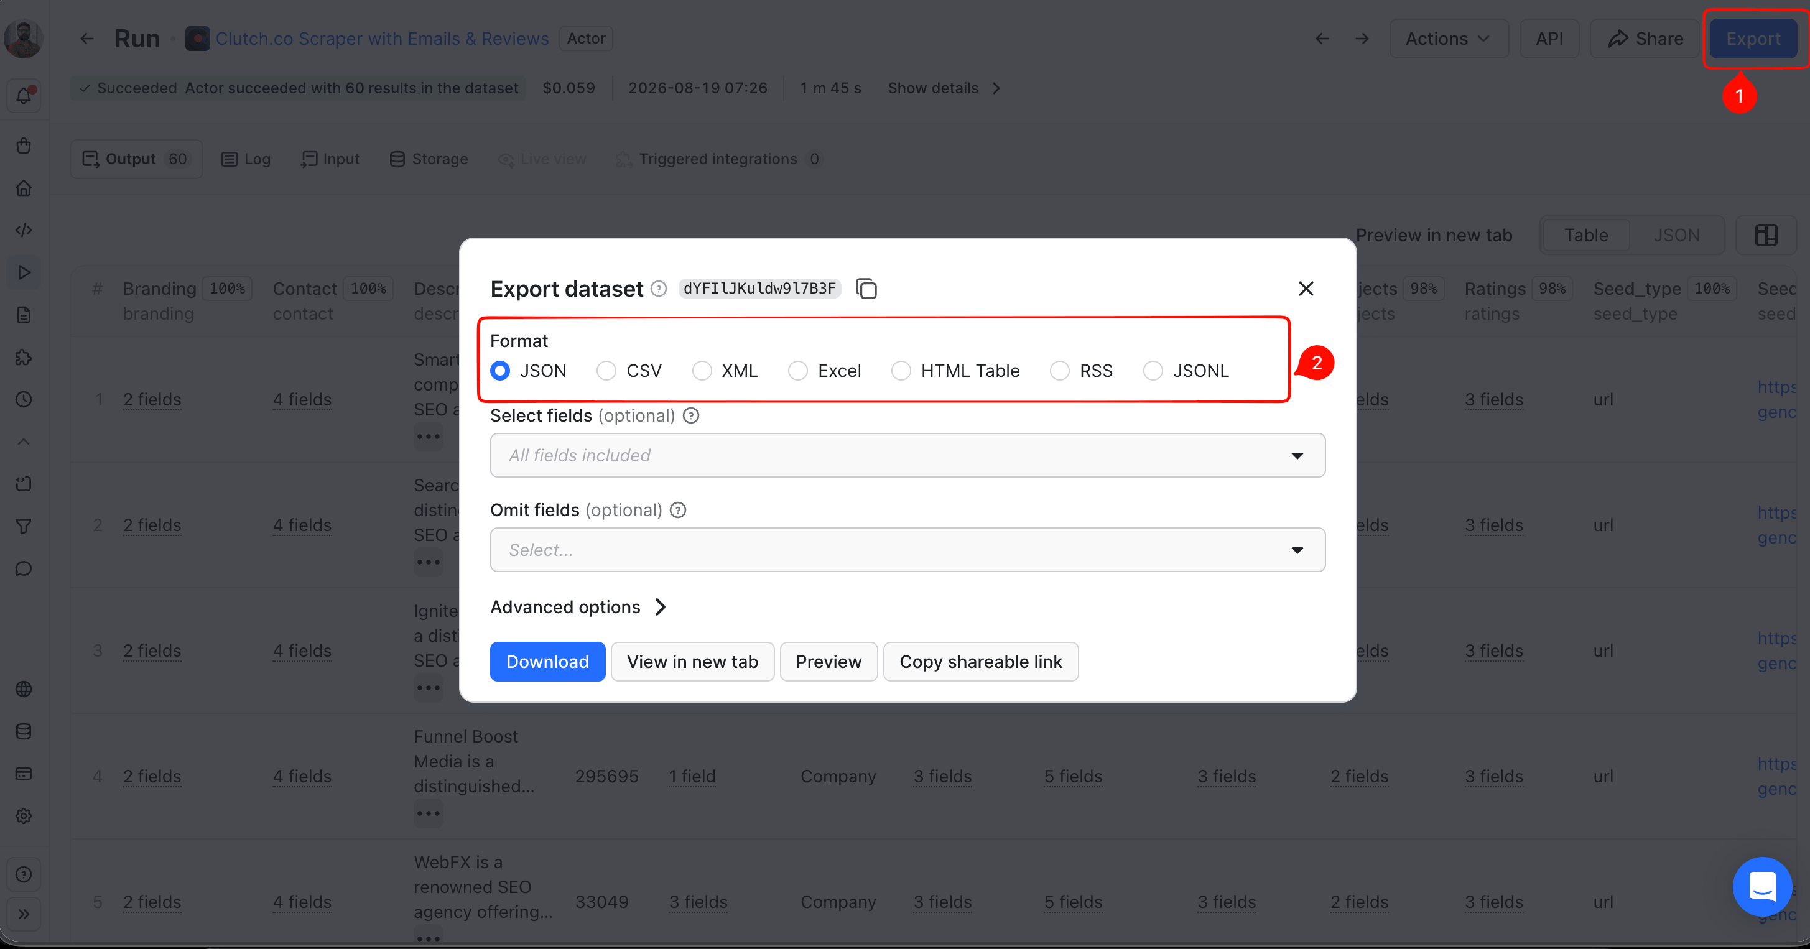Viewport: 1810px width, 949px height.
Task: Open Storage database icon in sidebar
Action: [23, 731]
